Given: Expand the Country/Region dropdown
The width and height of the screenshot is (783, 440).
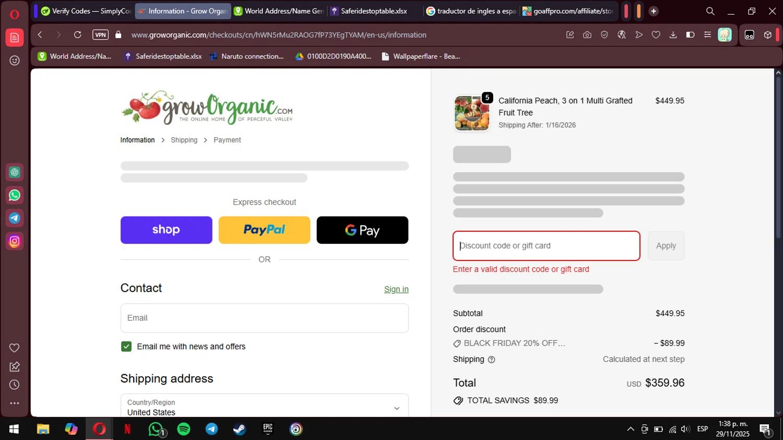Looking at the screenshot, I should [265, 406].
